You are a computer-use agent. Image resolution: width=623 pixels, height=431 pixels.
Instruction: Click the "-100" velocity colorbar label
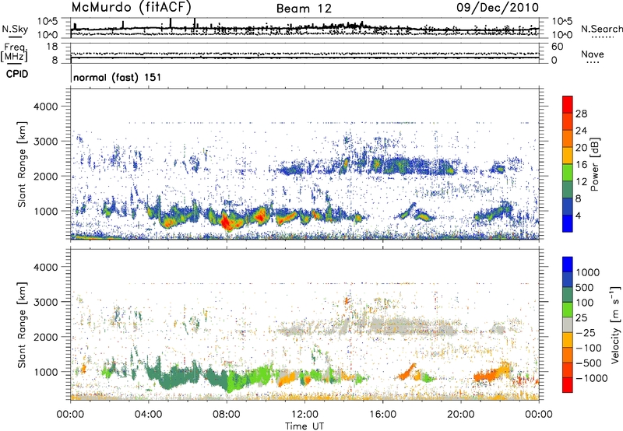point(589,348)
